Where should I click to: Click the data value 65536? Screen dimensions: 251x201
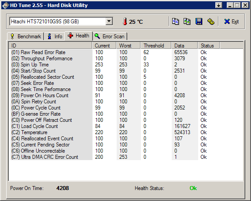[x=181, y=52]
